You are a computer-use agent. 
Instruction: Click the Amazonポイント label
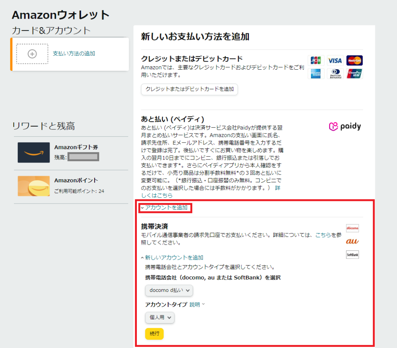(x=76, y=180)
